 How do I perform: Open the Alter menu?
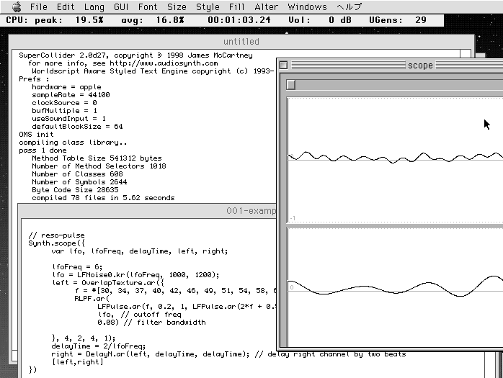266,6
